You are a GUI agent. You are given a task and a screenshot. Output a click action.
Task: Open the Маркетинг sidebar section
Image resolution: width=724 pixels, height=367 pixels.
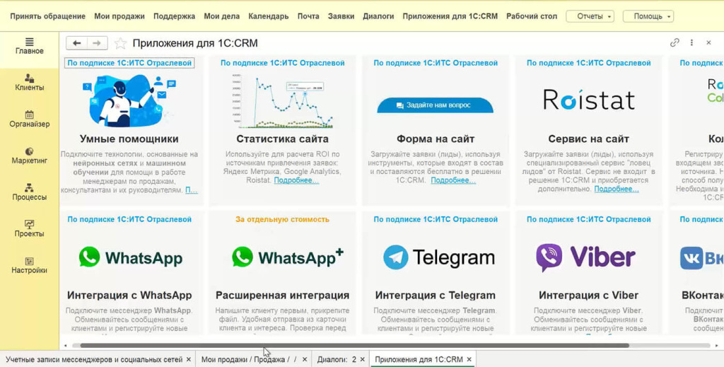pos(29,156)
